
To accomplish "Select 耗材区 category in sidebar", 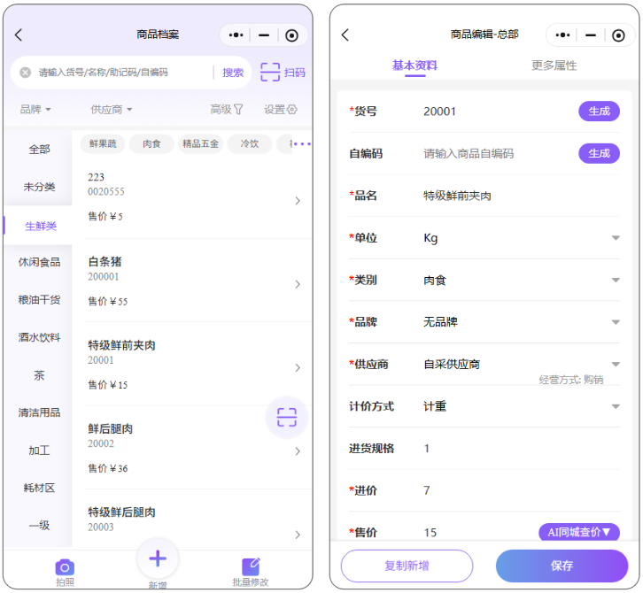I will pyautogui.click(x=39, y=488).
